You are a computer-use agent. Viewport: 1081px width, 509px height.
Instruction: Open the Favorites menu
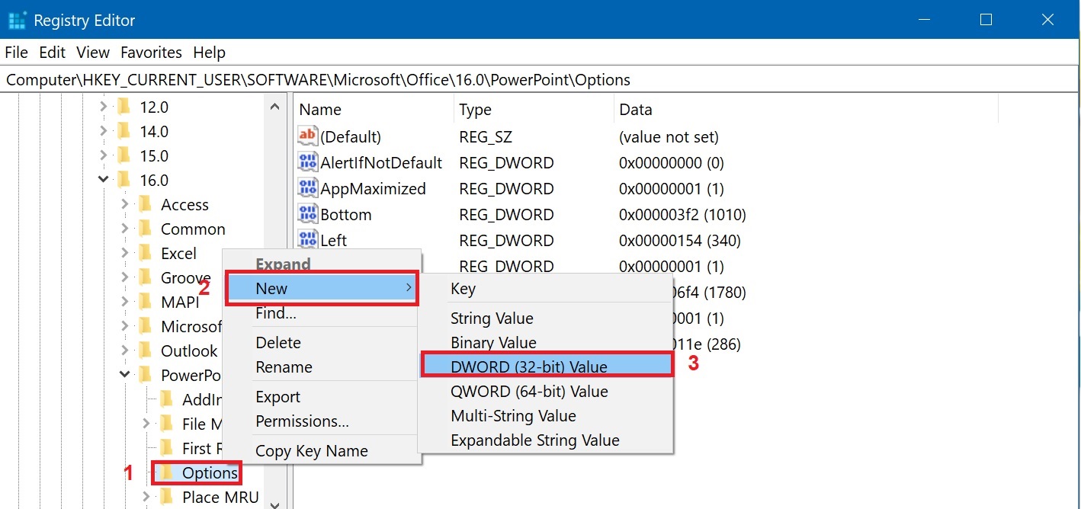coord(151,52)
